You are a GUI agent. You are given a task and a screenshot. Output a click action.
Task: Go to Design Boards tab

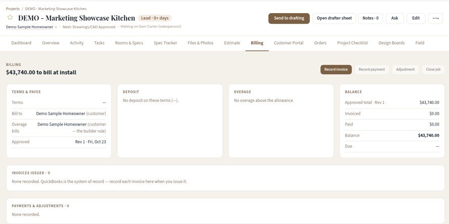391,43
